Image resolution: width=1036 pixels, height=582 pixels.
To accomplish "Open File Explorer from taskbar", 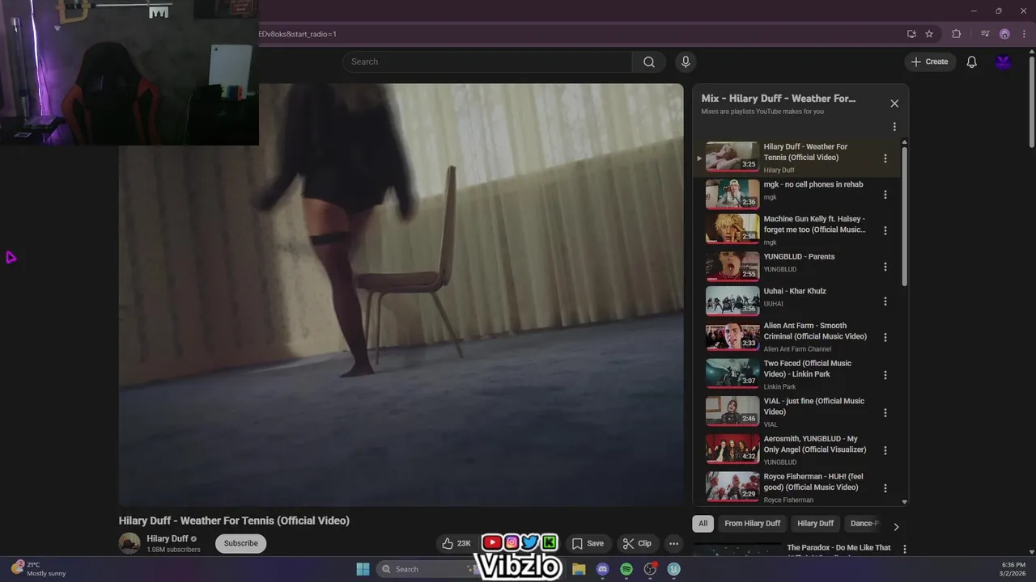I will click(579, 569).
